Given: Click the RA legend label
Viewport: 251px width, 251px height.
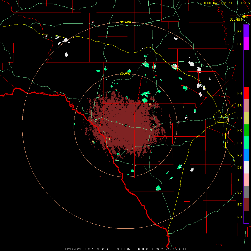Looking at the screenshot, I should [239, 143].
